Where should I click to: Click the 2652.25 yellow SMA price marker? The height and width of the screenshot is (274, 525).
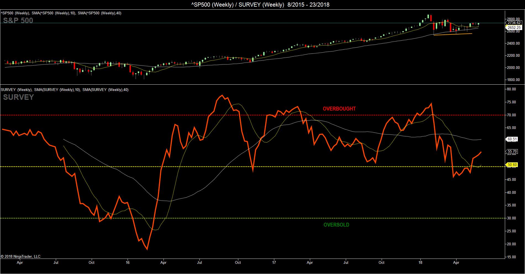(513, 28)
